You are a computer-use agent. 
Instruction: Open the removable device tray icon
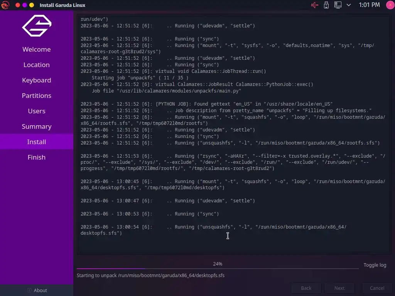[326, 5]
